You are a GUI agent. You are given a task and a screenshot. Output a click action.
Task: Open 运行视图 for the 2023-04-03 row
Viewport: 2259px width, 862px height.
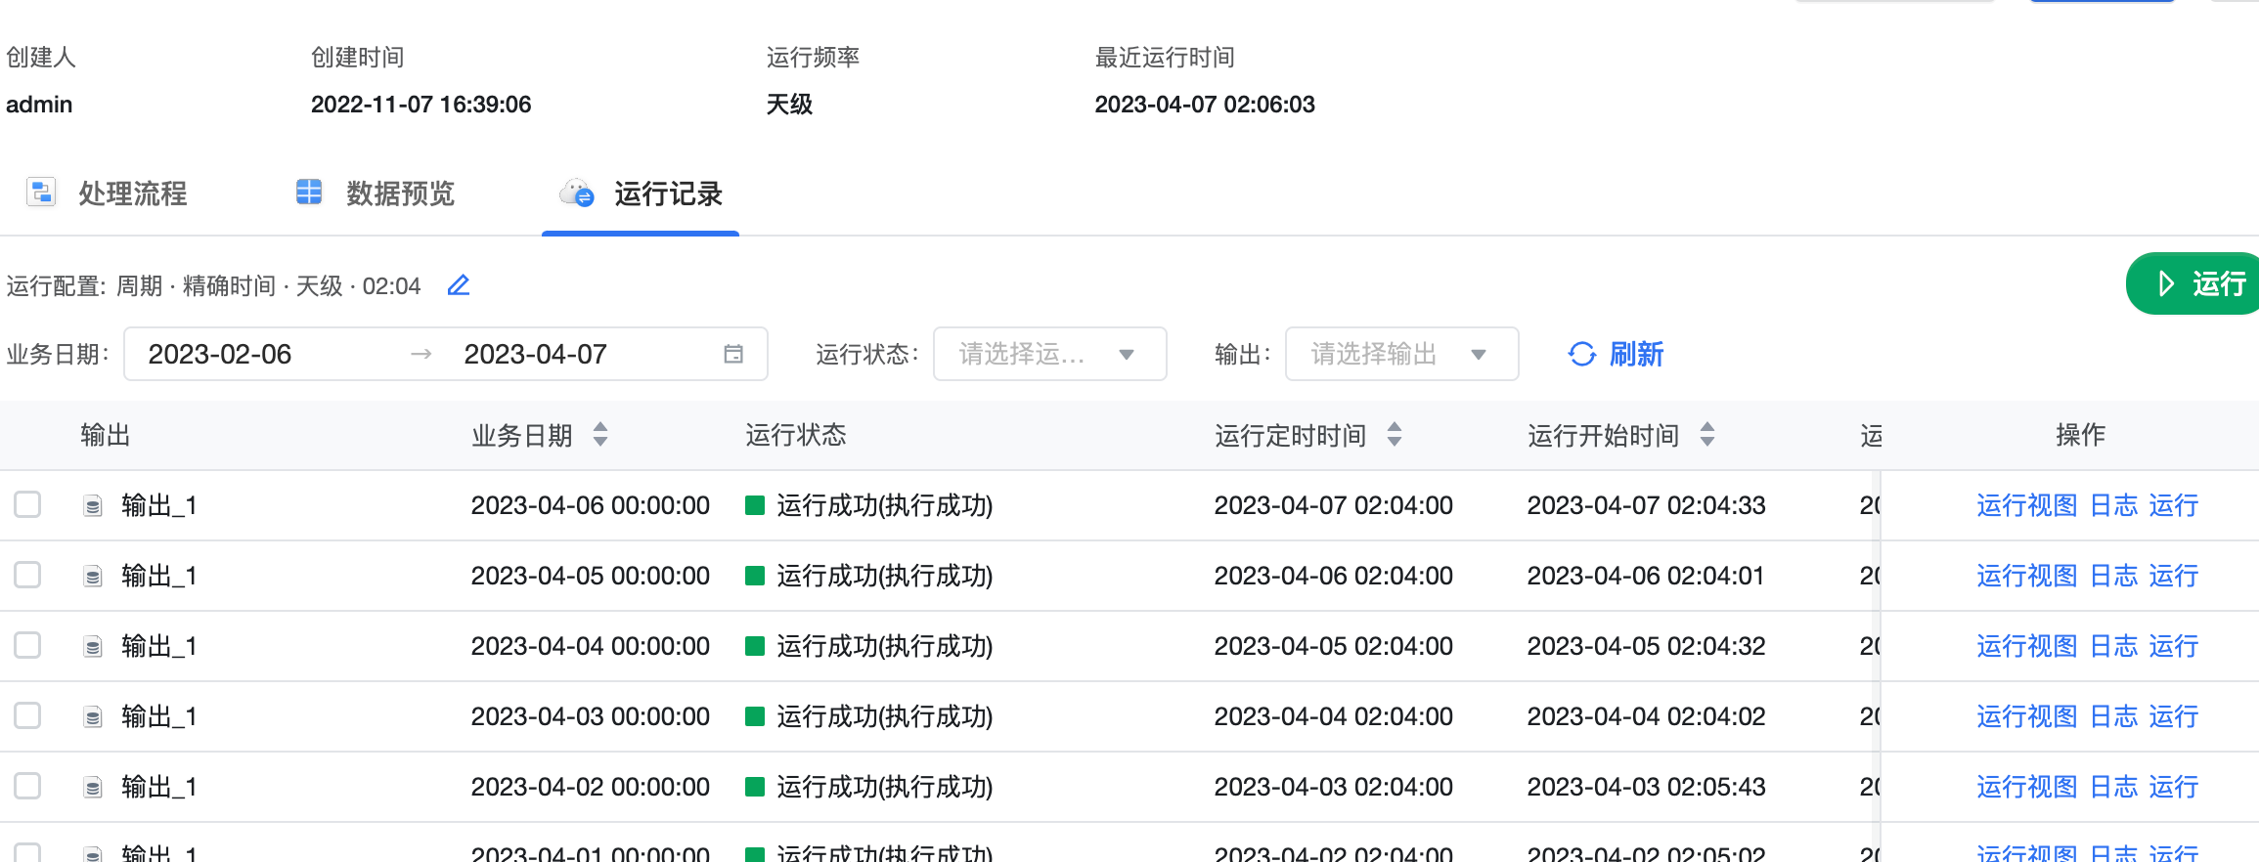coord(2026,716)
